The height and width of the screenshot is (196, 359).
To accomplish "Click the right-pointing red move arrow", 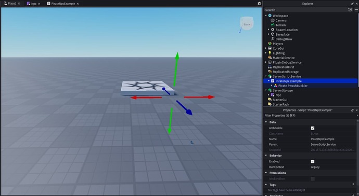I will point(199,97).
